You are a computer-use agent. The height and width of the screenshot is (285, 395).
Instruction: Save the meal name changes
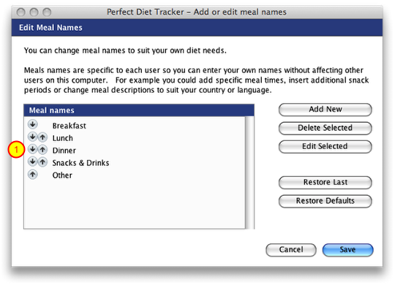tap(347, 250)
